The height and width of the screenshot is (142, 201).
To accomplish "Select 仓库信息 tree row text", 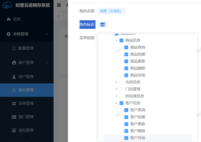I will click(x=133, y=82).
